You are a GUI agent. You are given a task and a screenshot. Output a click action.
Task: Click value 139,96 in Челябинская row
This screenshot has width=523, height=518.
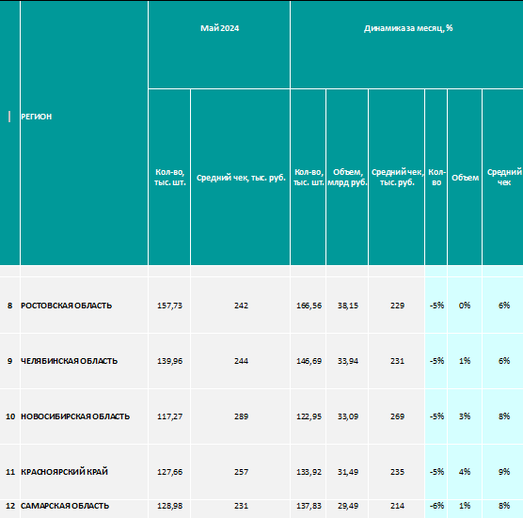pyautogui.click(x=169, y=361)
